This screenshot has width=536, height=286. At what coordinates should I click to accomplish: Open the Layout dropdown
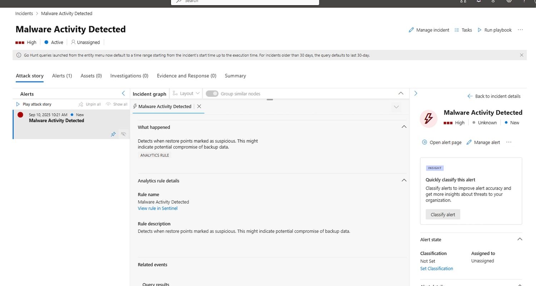[186, 94]
